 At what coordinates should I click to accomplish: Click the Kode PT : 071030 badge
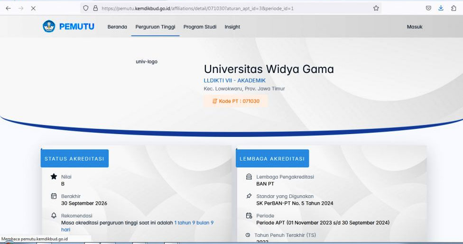[x=236, y=101]
